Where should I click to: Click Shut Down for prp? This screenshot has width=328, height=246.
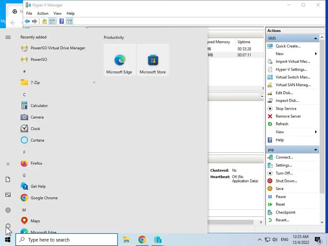286,181
